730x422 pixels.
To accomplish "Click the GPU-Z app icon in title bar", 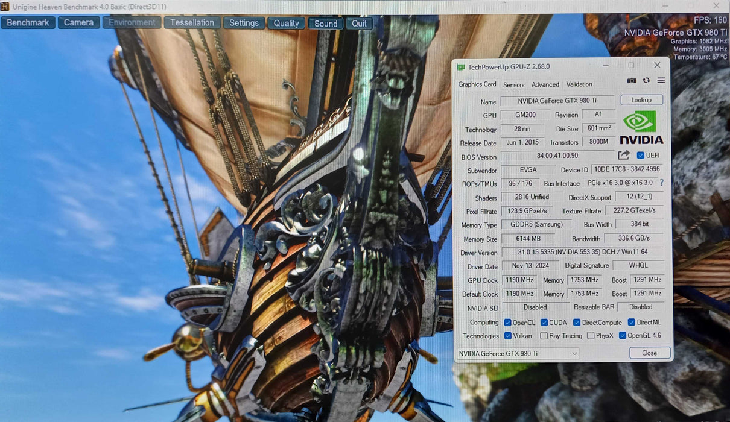I will pos(461,67).
